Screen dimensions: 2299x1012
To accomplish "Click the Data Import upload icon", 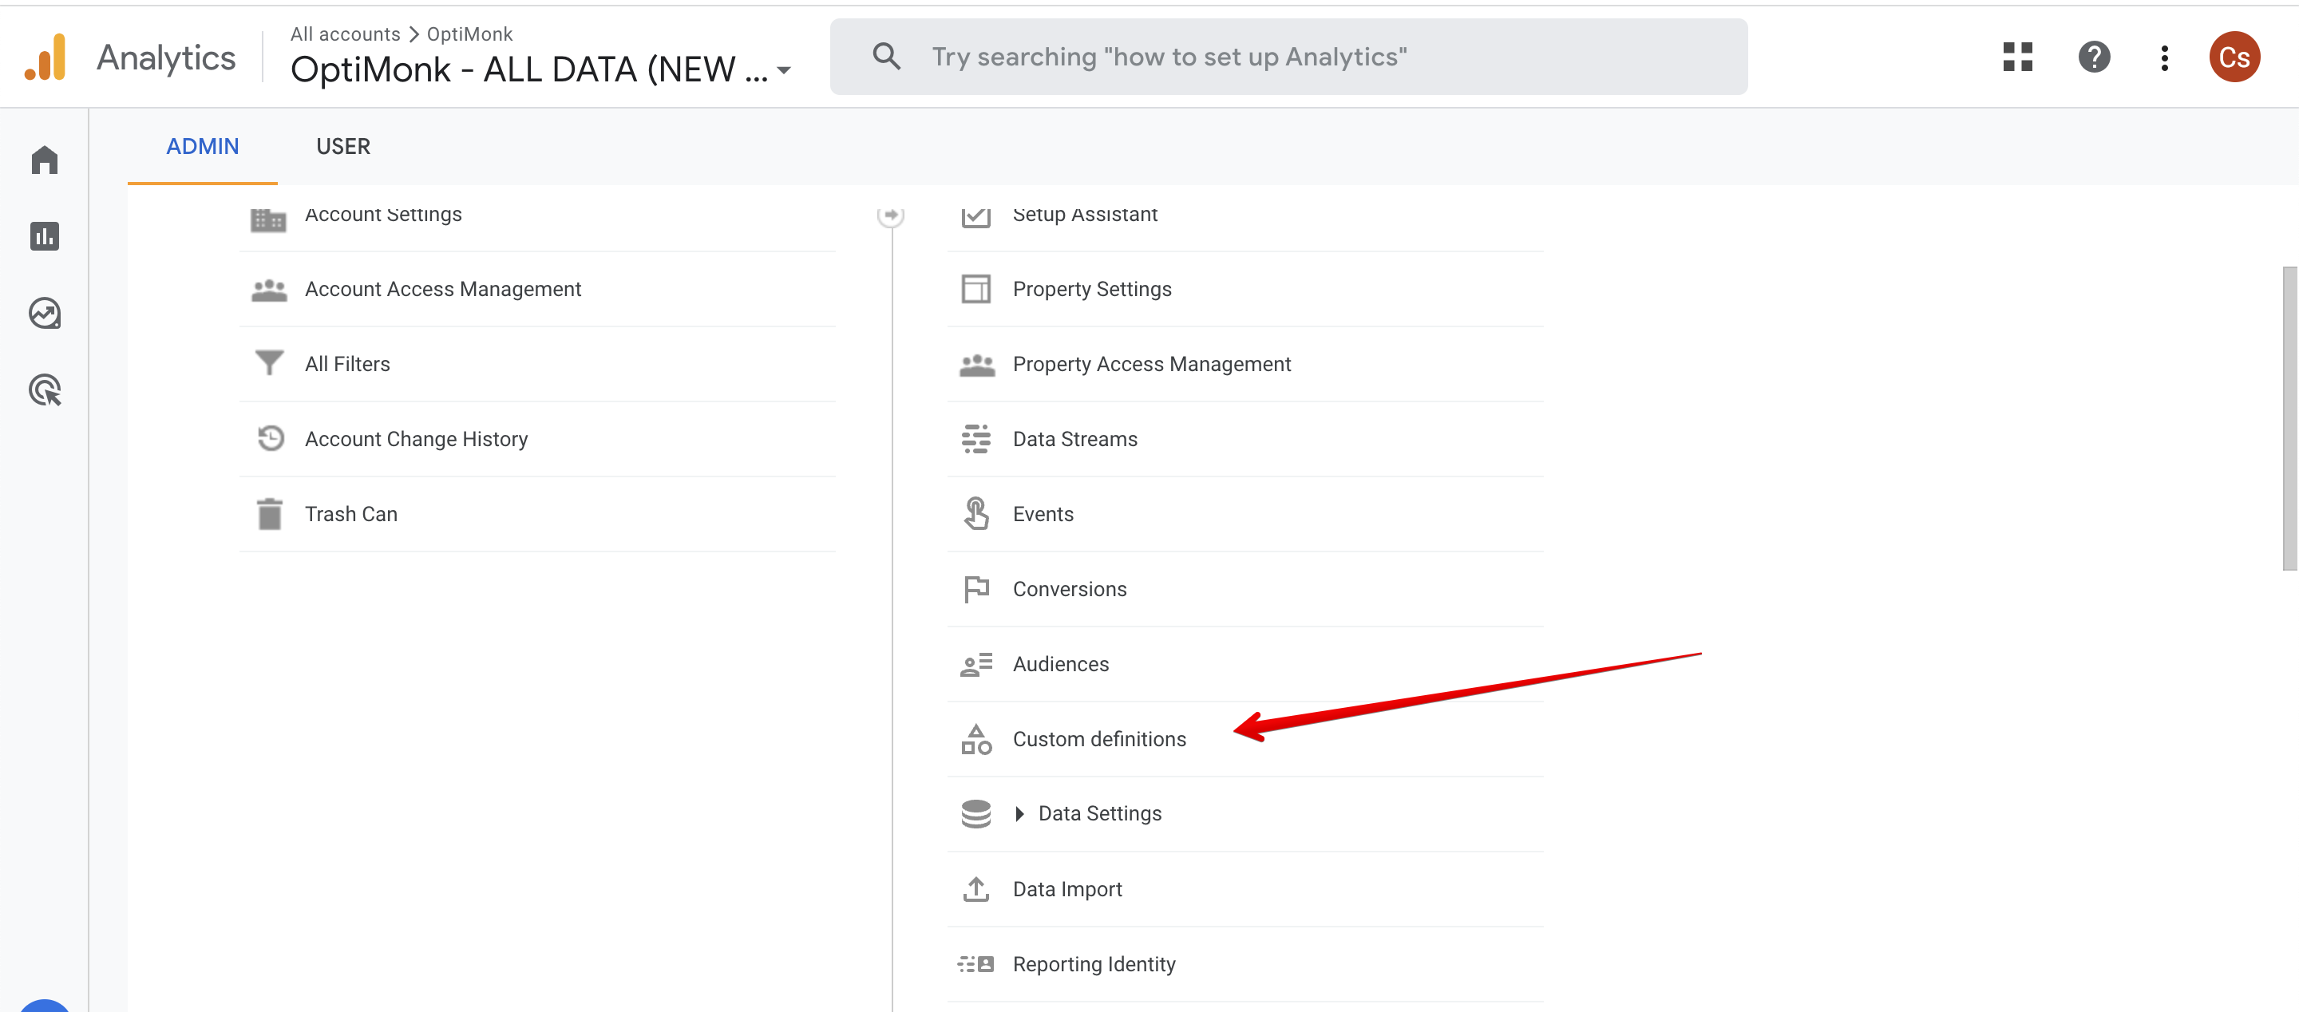I will (x=975, y=889).
